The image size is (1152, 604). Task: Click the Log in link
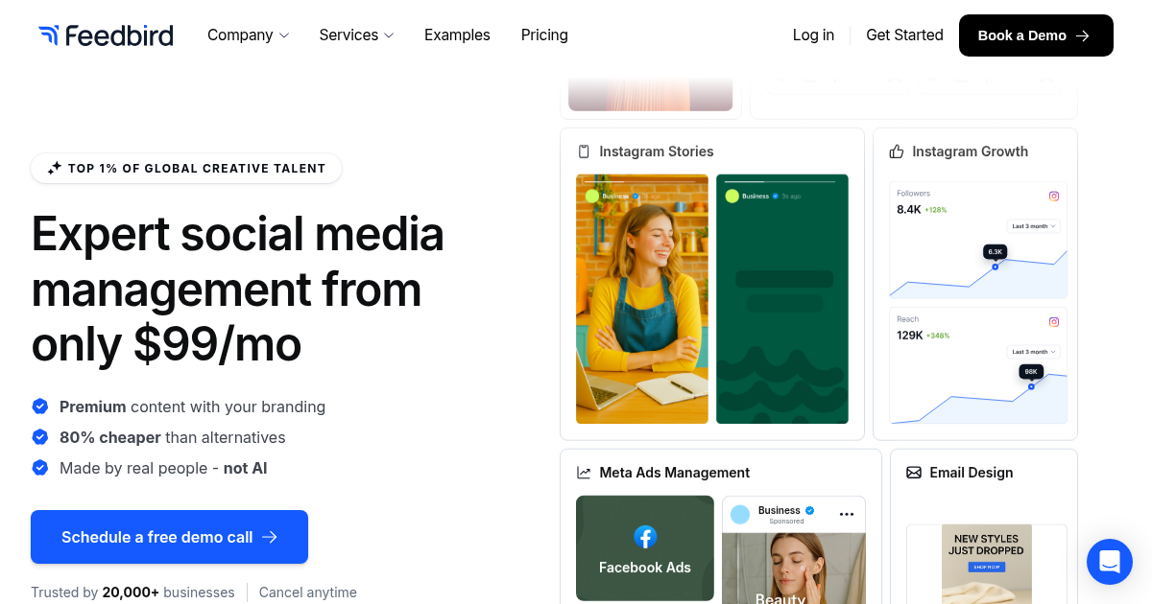[813, 35]
